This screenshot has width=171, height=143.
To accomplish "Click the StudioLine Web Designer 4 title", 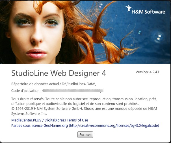I will (x=59, y=73).
